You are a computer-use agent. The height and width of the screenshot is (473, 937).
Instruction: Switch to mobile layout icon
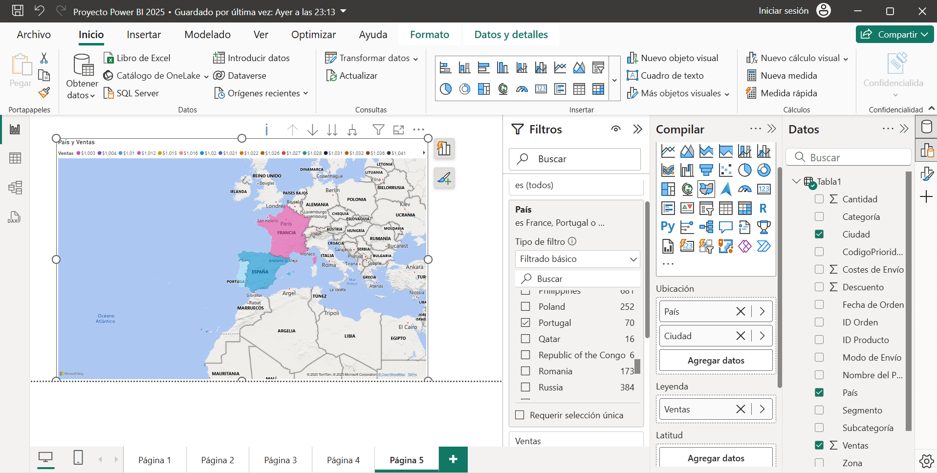78,458
